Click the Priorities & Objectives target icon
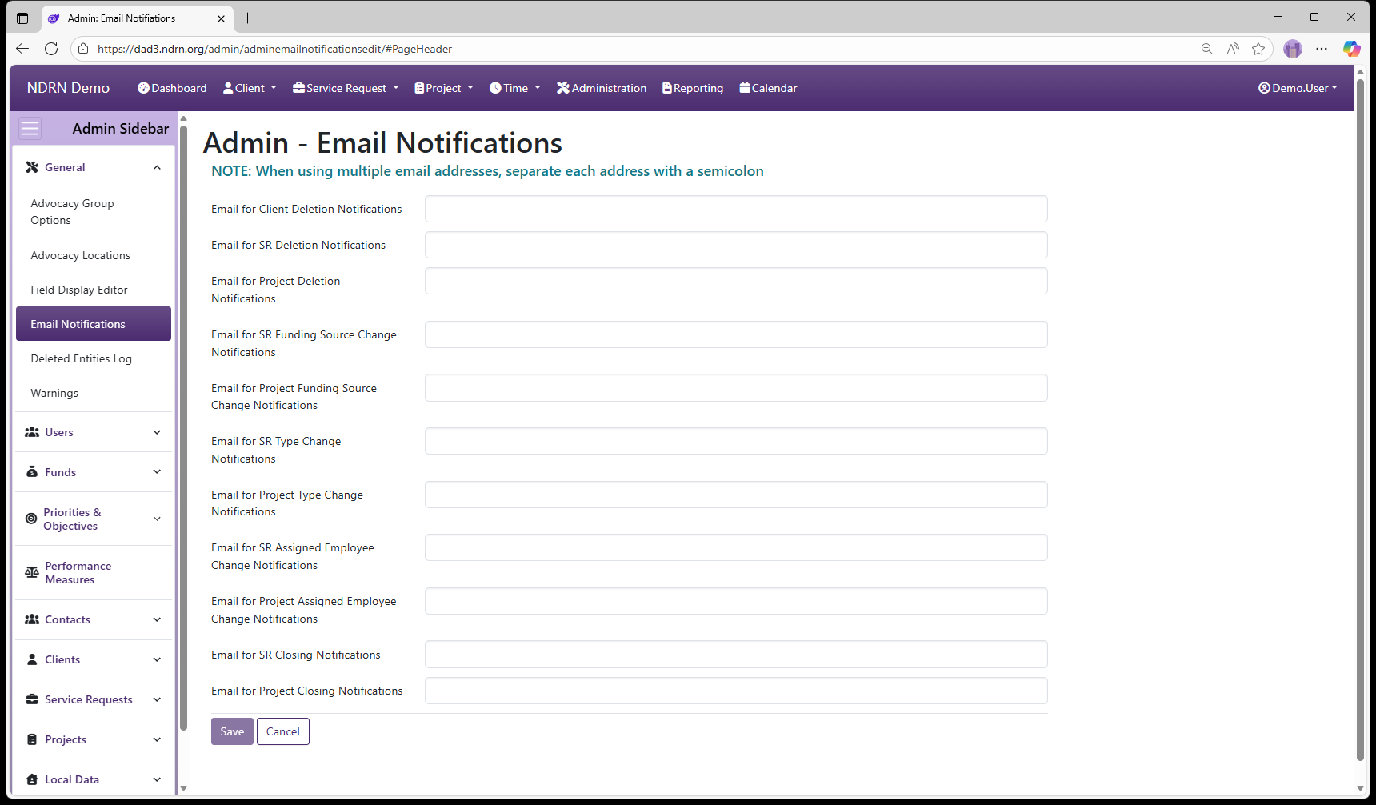This screenshot has width=1376, height=805. (x=31, y=519)
